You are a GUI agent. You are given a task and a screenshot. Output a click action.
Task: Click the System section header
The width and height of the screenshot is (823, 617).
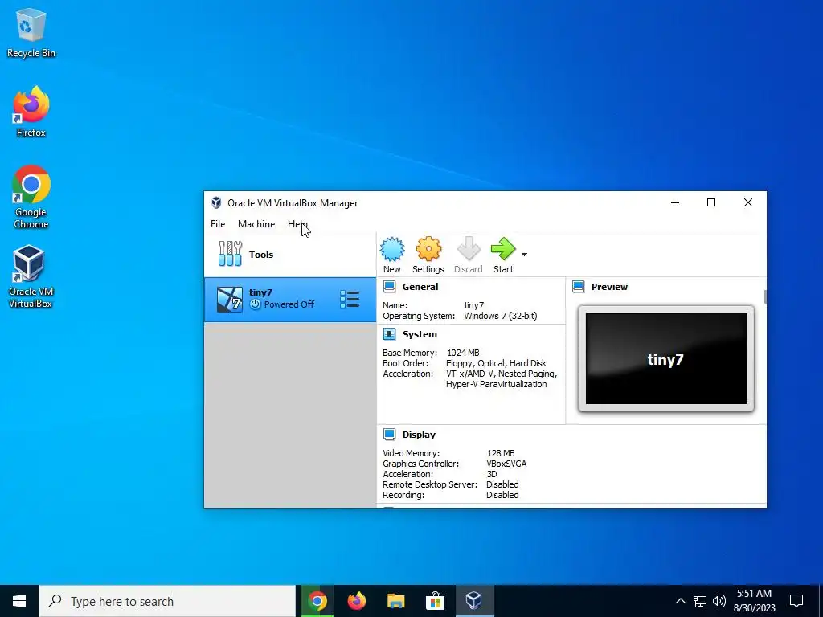(420, 334)
